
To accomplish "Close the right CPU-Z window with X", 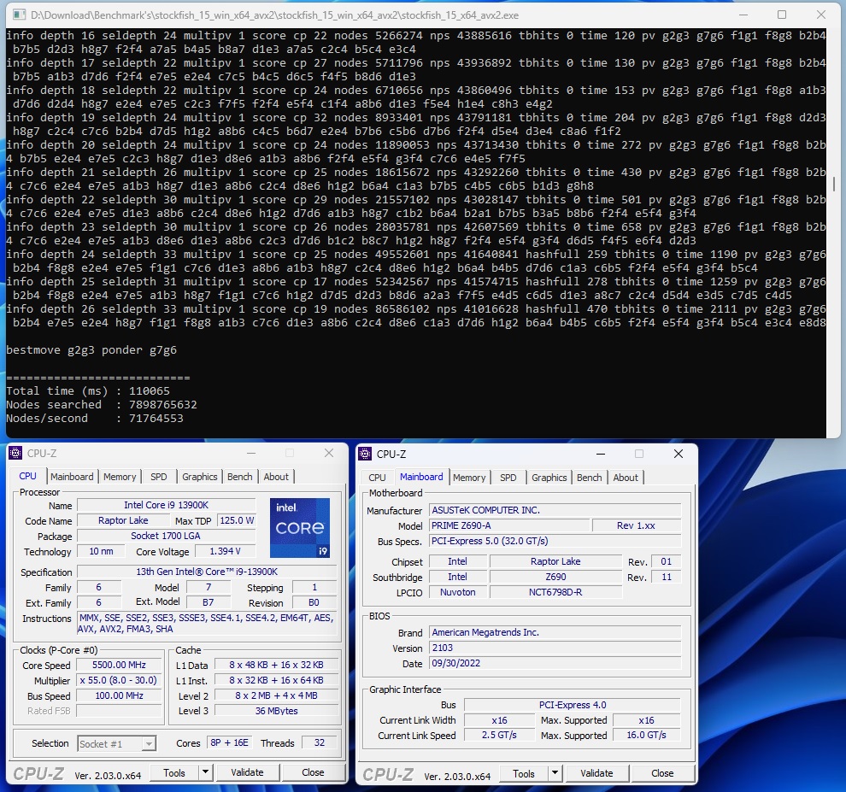I will (x=679, y=454).
